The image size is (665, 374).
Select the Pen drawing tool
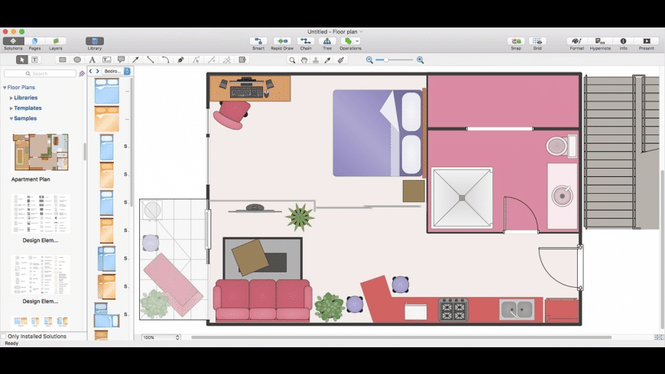coord(180,60)
